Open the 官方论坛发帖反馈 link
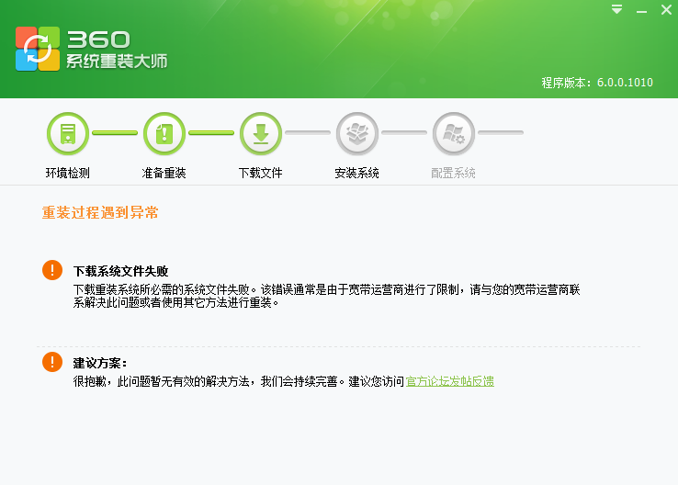Screen dimensions: 678x485 coord(449,381)
